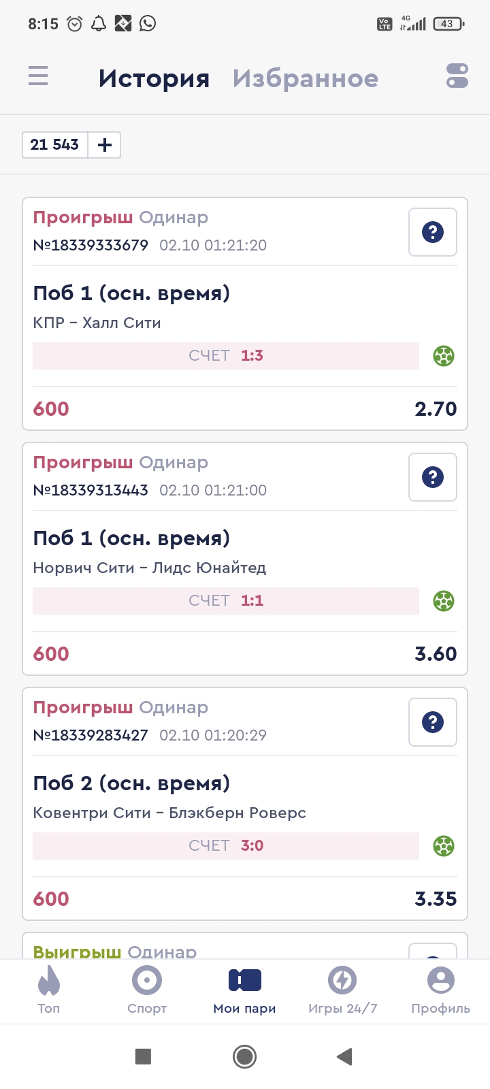Open the Профиль page
This screenshot has height=1089, width=490.
pyautogui.click(x=440, y=990)
